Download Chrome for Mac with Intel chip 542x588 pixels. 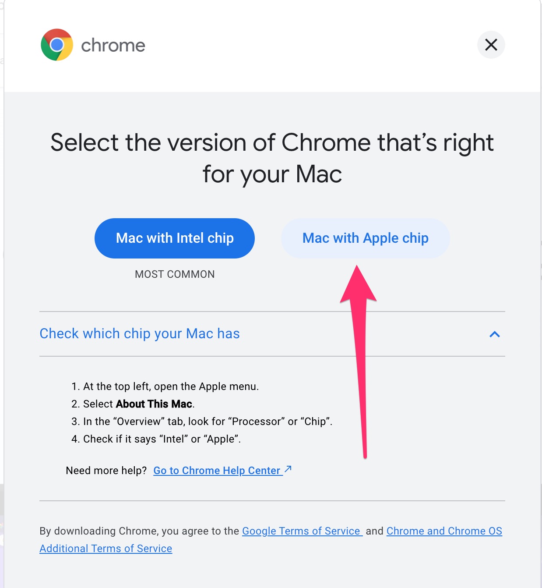tap(175, 238)
